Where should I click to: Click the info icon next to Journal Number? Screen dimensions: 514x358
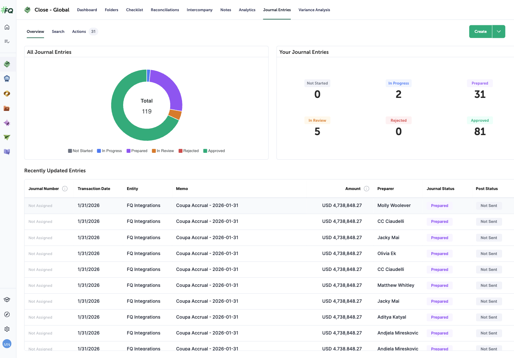tap(65, 189)
